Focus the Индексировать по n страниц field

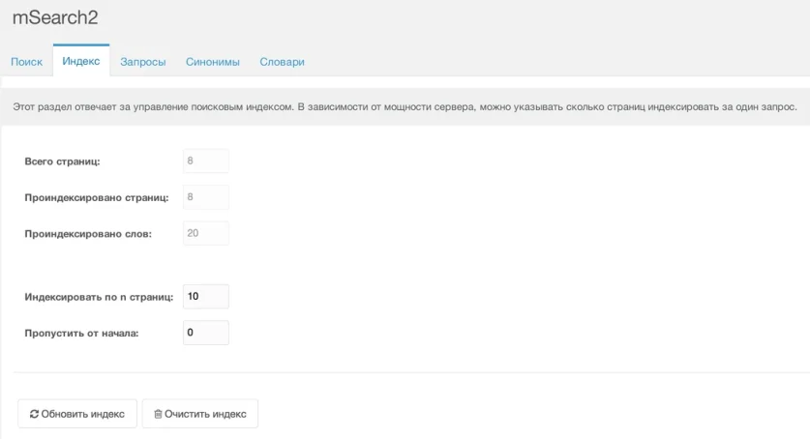pyautogui.click(x=205, y=297)
